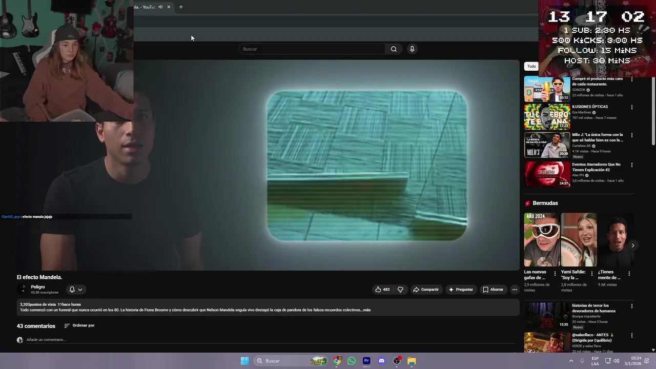Open options for Milo J video
Image resolution: width=656 pixels, height=369 pixels.
(x=632, y=135)
